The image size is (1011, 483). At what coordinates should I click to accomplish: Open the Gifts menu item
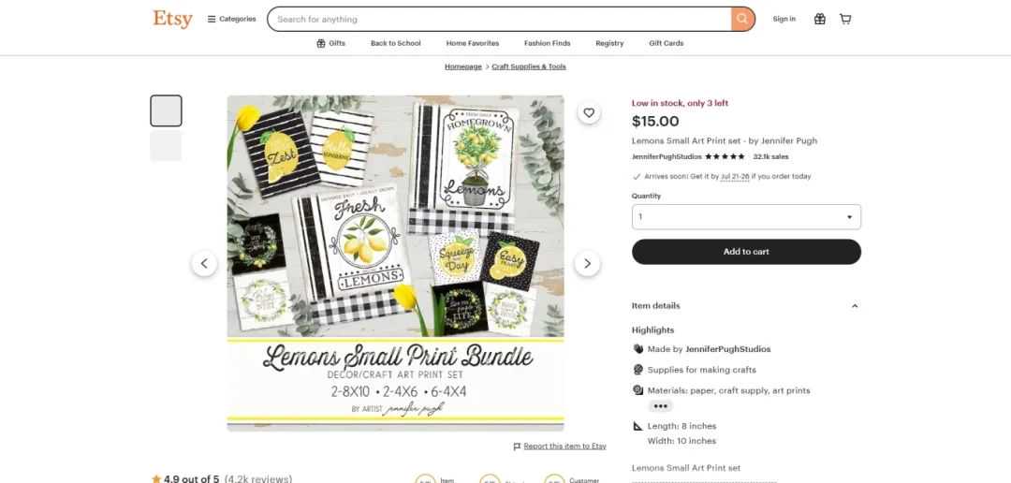[x=330, y=43]
